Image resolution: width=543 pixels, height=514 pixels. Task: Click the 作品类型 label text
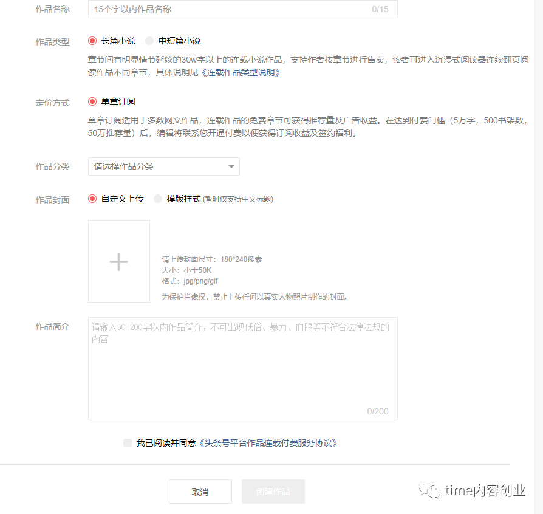tap(53, 42)
